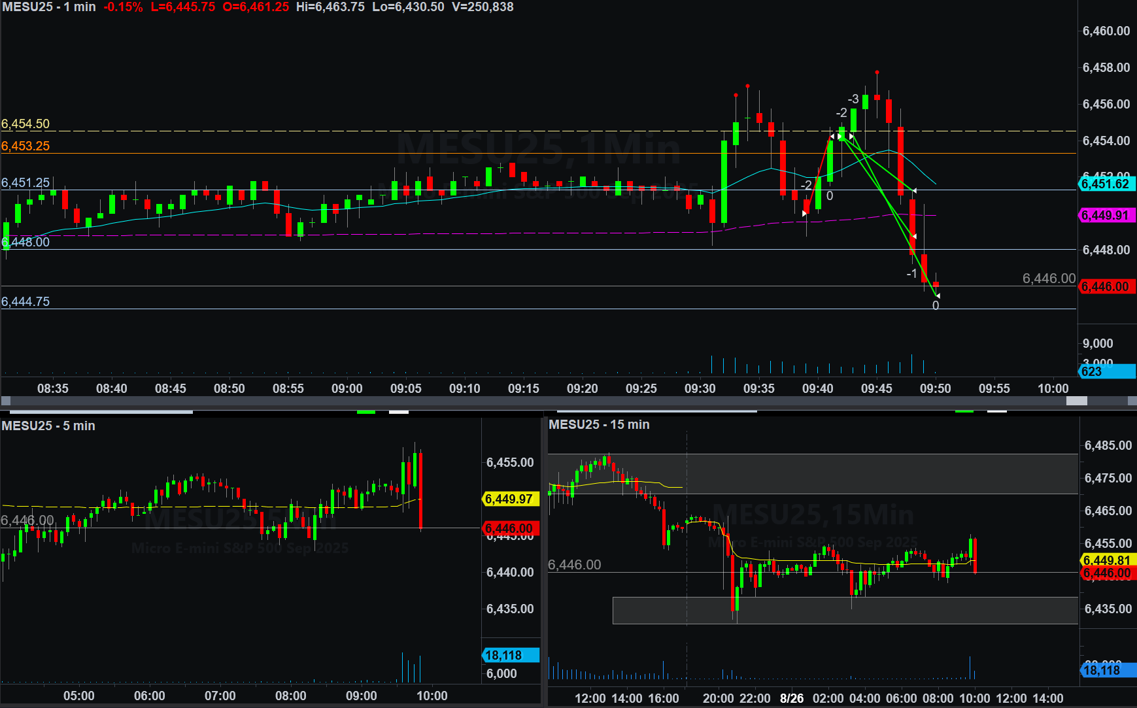
Task: Select the 6,454.50 dashed yellow line label
Action: coord(25,124)
